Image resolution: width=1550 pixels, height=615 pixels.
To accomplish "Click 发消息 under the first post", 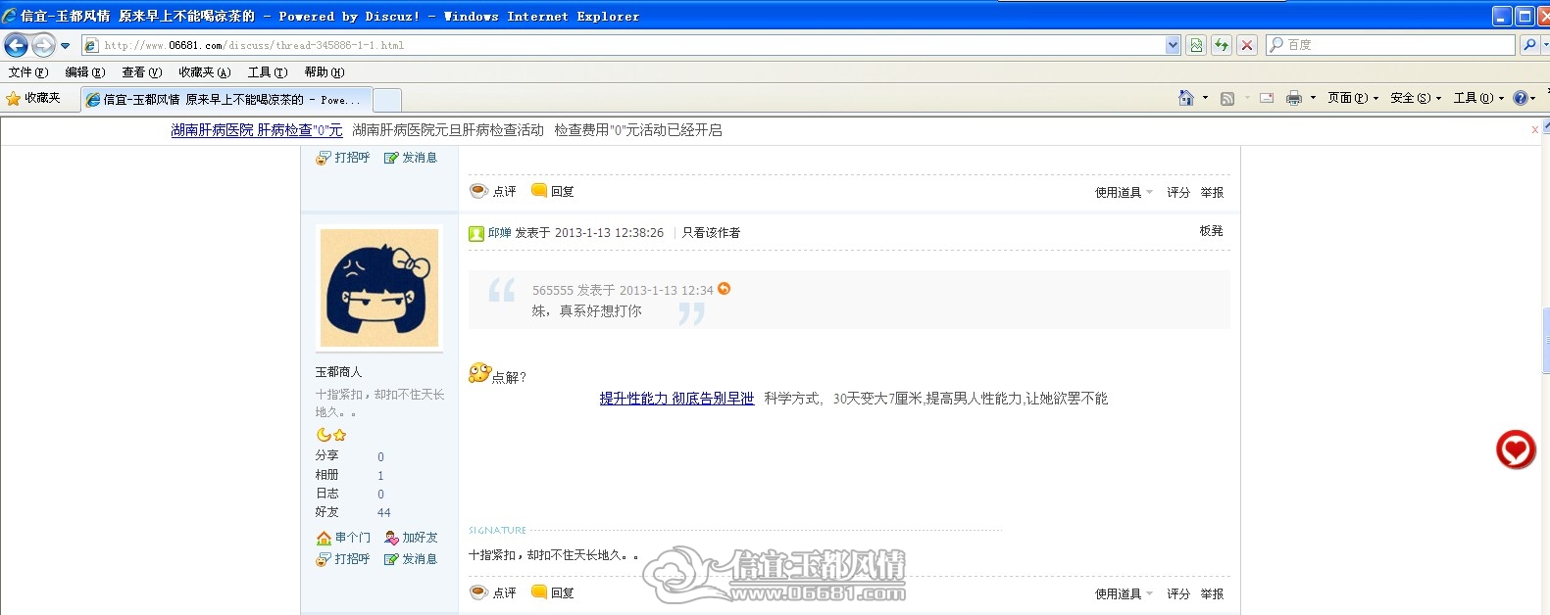I will tap(411, 158).
